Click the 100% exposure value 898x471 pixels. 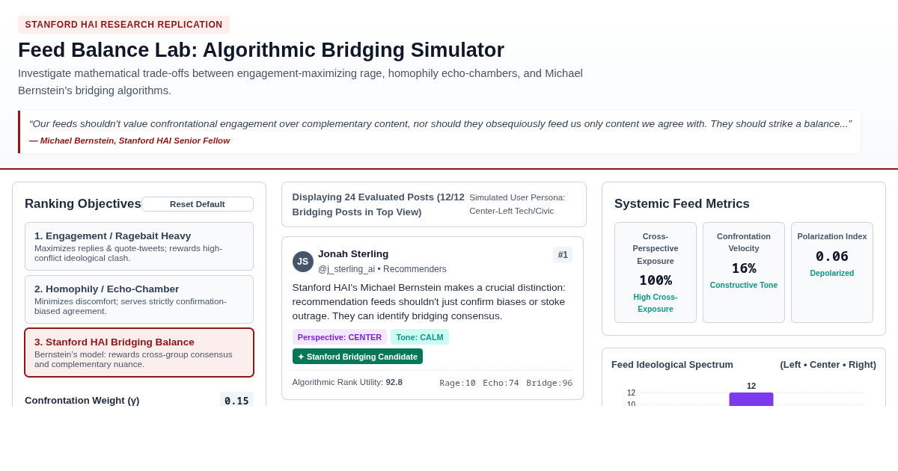656,280
